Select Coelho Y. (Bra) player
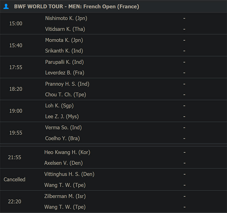 [63, 138]
